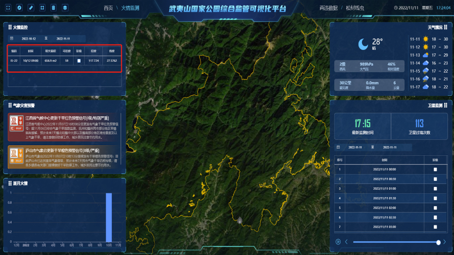Click the play button in satellite panel
The height and width of the screenshot is (255, 454).
[338, 242]
